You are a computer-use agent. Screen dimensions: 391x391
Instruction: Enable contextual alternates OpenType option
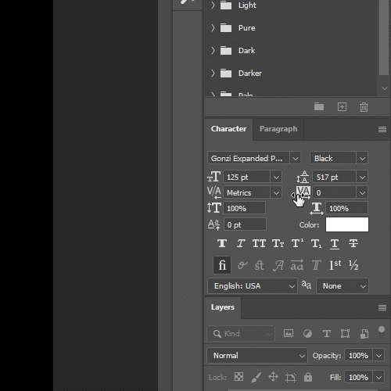[x=242, y=265]
